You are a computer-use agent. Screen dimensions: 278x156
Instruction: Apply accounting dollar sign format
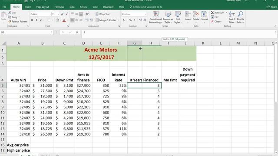pyautogui.click(x=123, y=20)
